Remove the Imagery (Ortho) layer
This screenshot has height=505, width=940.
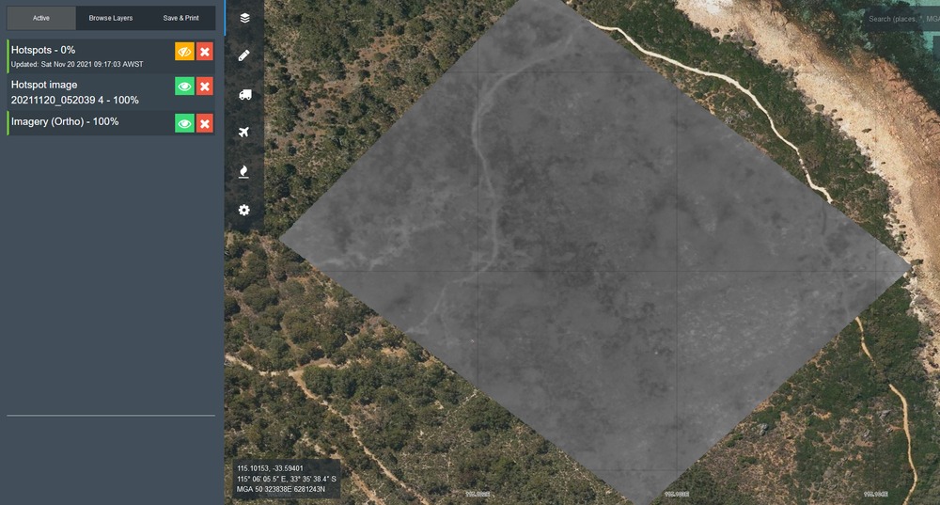tap(205, 123)
